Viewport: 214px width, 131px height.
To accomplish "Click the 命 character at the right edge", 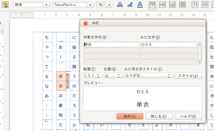I will click(x=212, y=76).
